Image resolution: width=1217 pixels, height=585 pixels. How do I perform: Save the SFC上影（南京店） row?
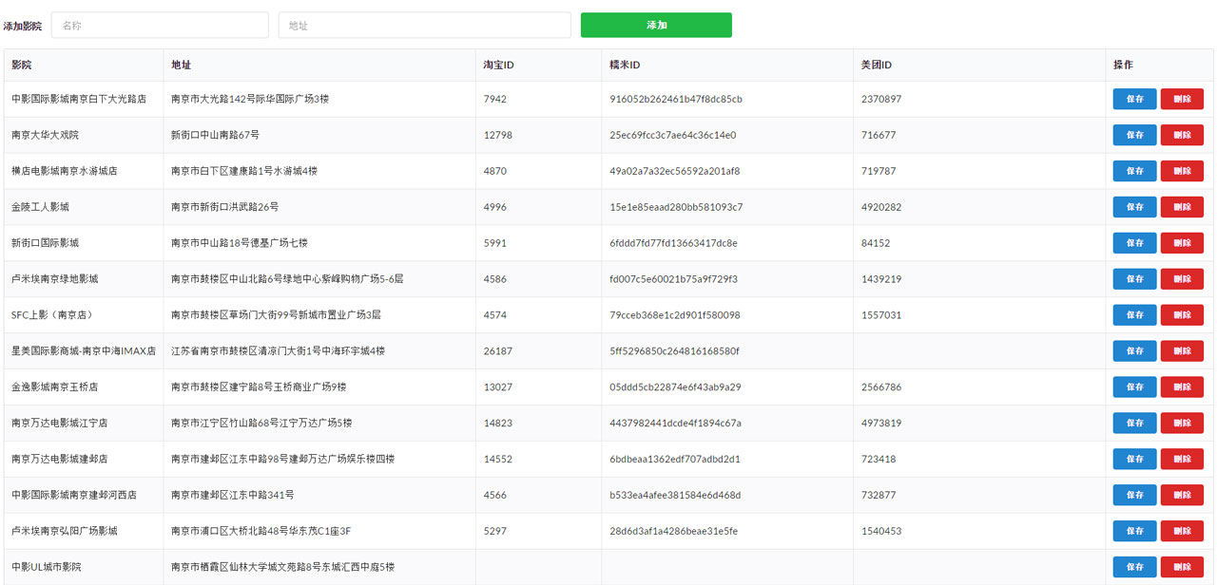tap(1134, 314)
